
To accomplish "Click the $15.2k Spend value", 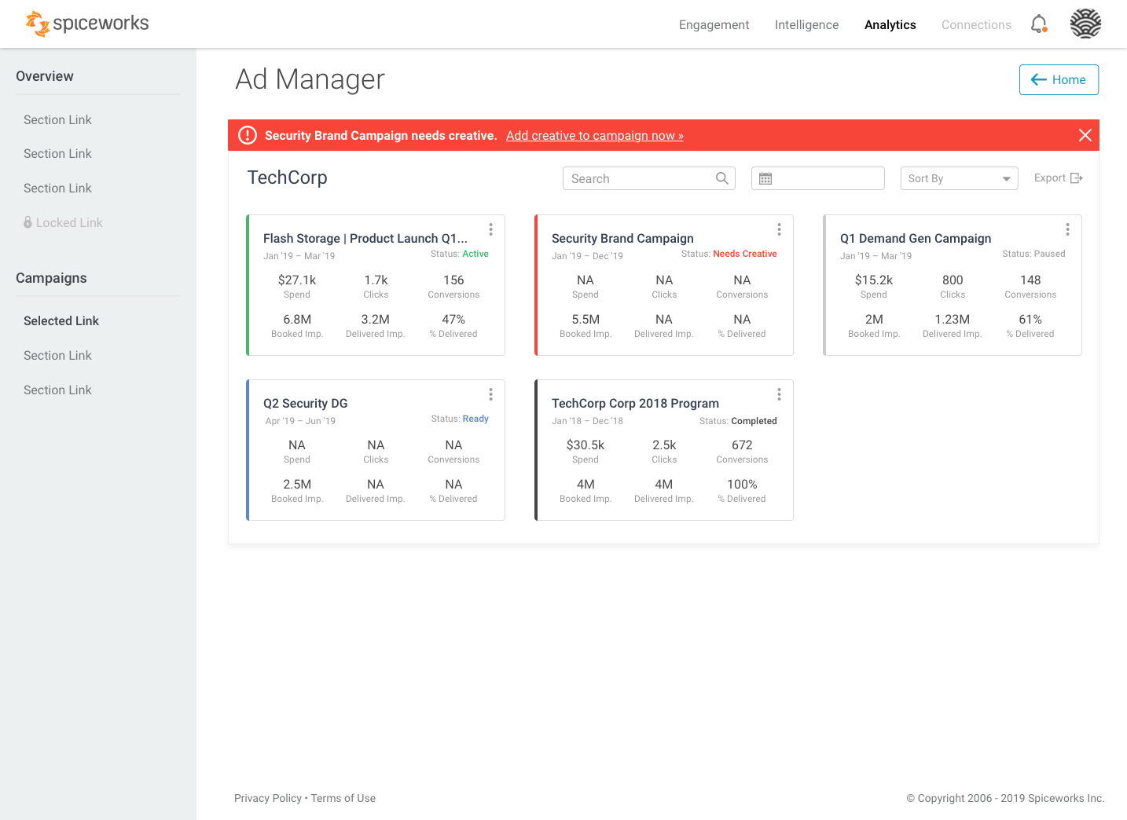I will point(874,280).
